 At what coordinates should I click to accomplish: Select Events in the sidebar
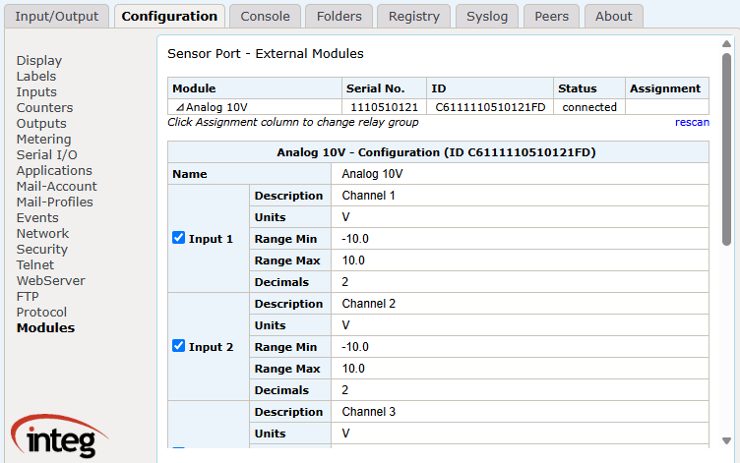tap(37, 217)
